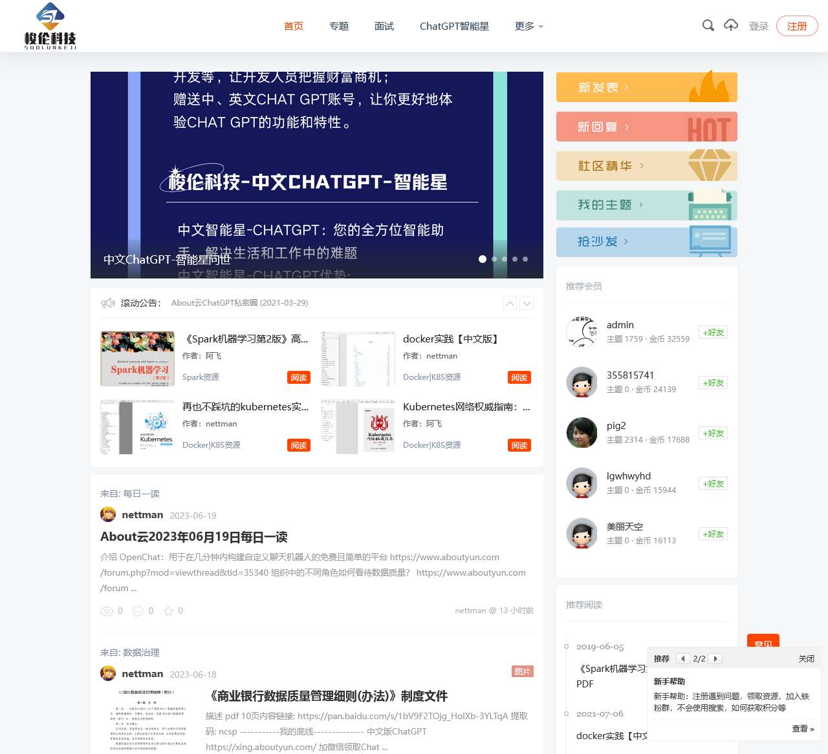Open the 新发表 banner
Viewport: 828px width, 754px height.
(x=647, y=87)
